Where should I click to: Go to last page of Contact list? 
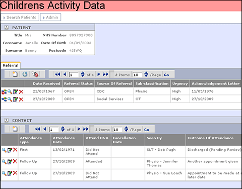[x=86, y=129]
